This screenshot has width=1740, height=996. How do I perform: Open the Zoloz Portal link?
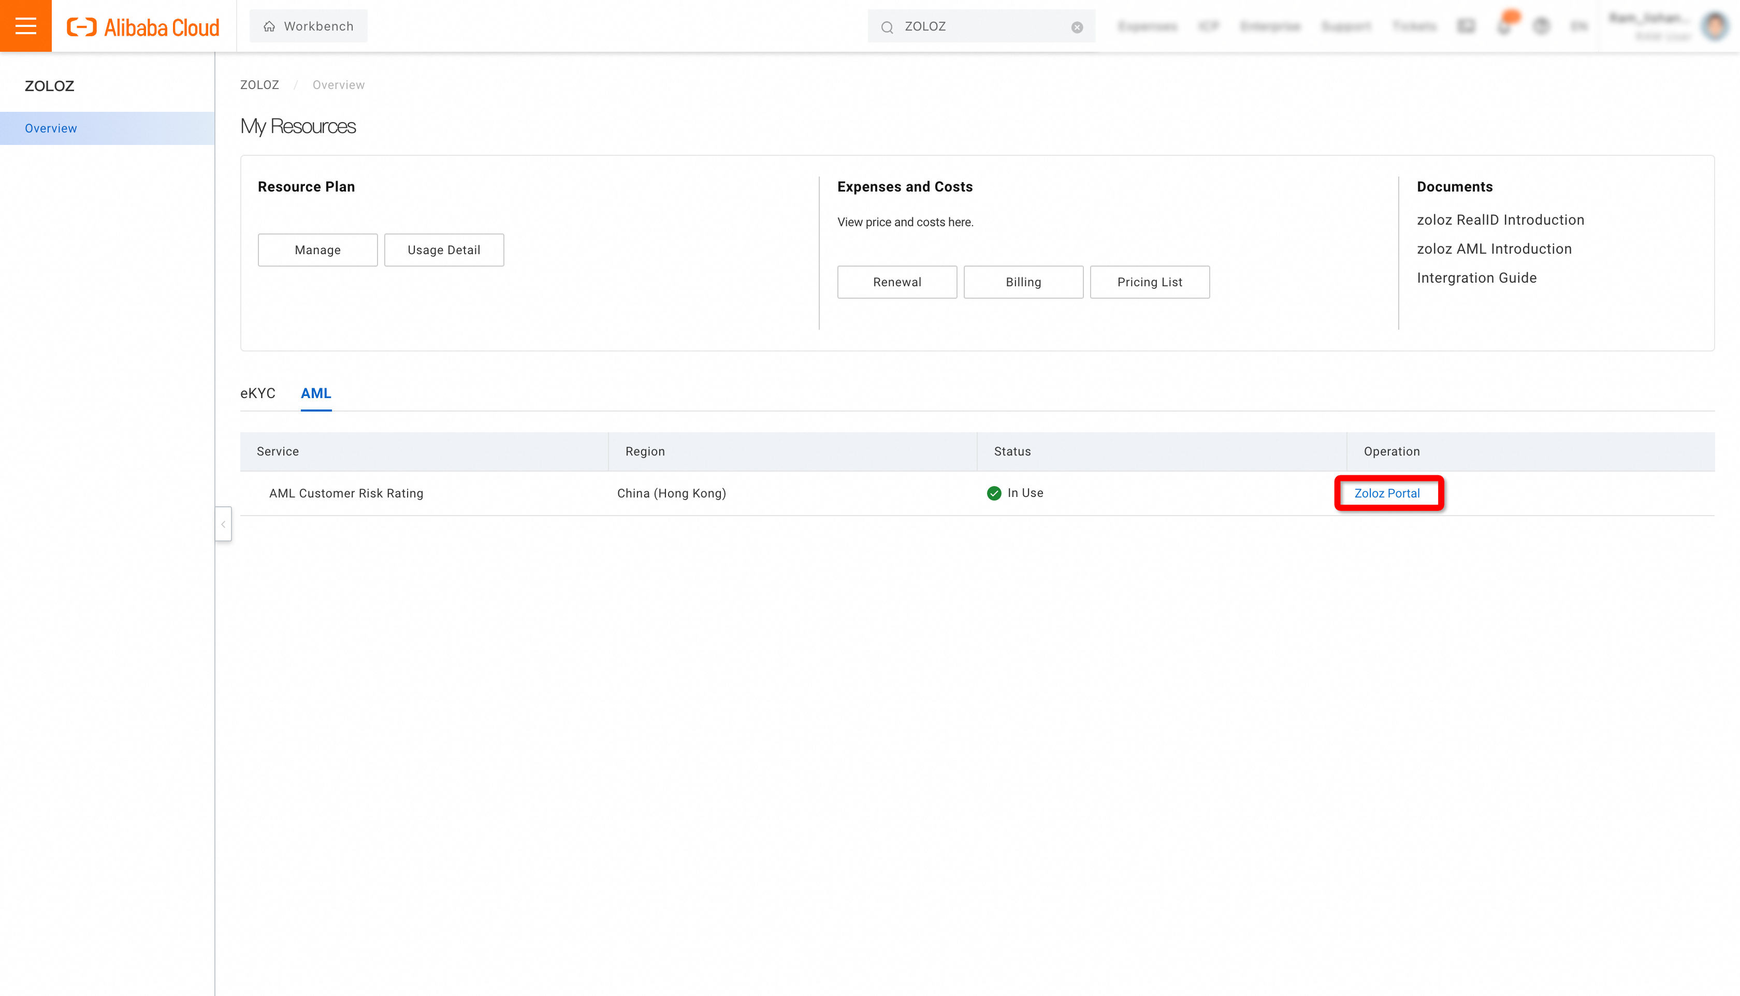pos(1386,493)
